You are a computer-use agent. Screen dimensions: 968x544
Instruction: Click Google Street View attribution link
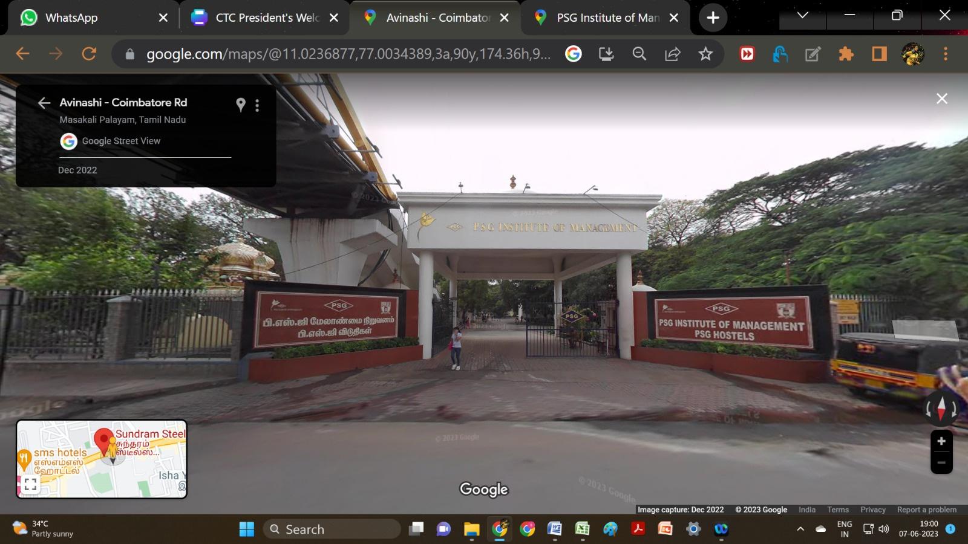[121, 141]
